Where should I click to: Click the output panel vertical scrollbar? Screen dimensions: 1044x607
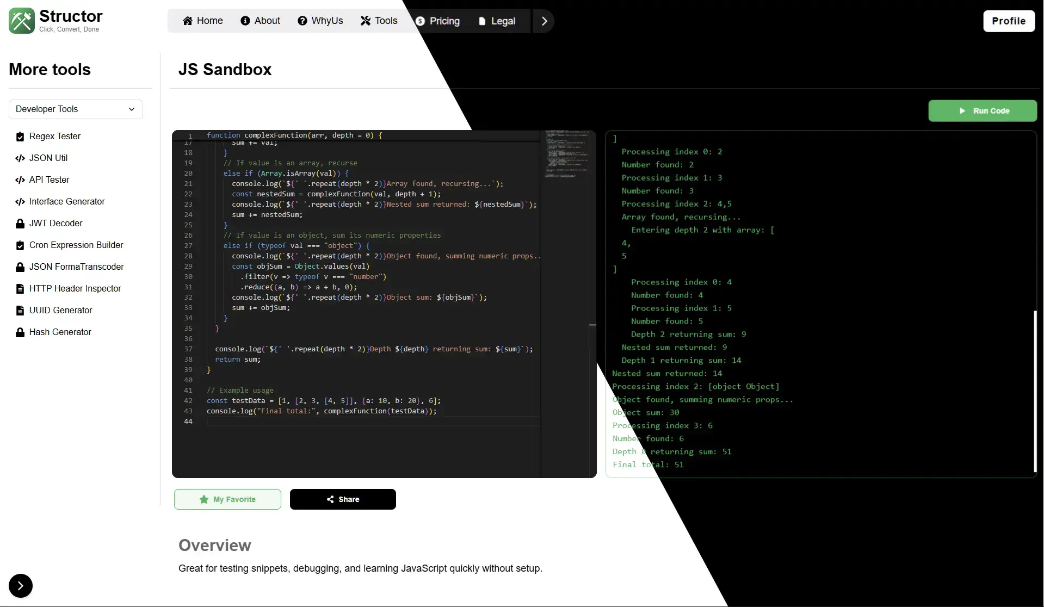tap(1034, 391)
